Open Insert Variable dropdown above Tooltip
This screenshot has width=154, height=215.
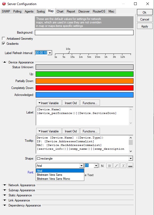pyautogui.click(x=49, y=131)
